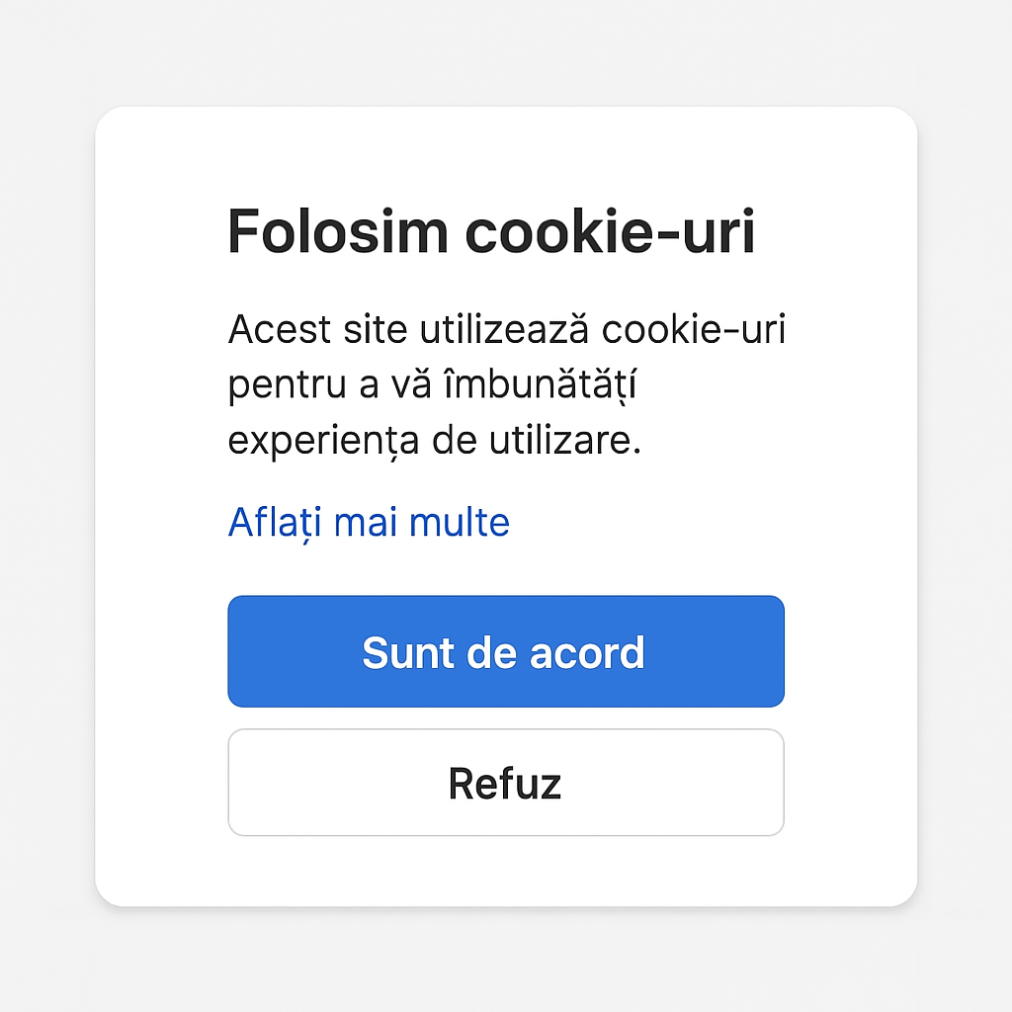Decline cookies using the white outlined button
Image resolution: width=1012 pixels, height=1012 pixels.
[505, 783]
